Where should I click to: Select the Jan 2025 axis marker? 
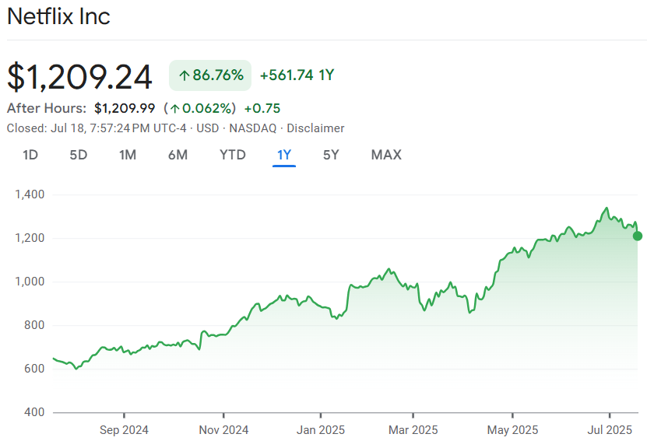[x=321, y=430]
